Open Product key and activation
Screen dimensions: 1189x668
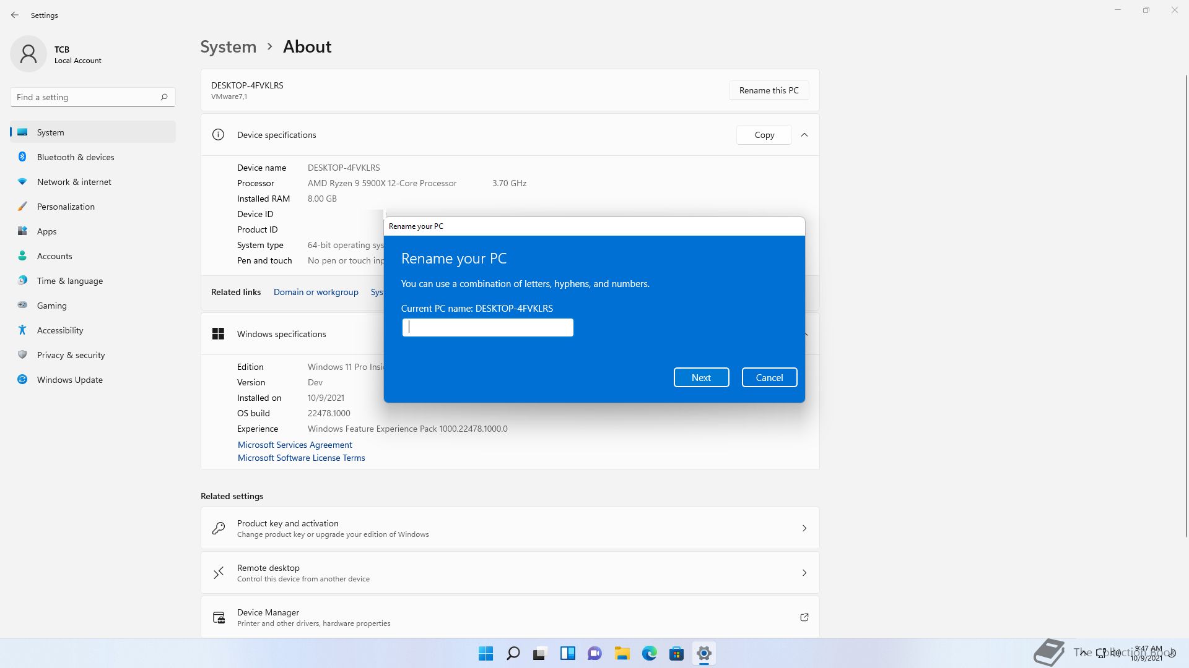click(x=510, y=528)
